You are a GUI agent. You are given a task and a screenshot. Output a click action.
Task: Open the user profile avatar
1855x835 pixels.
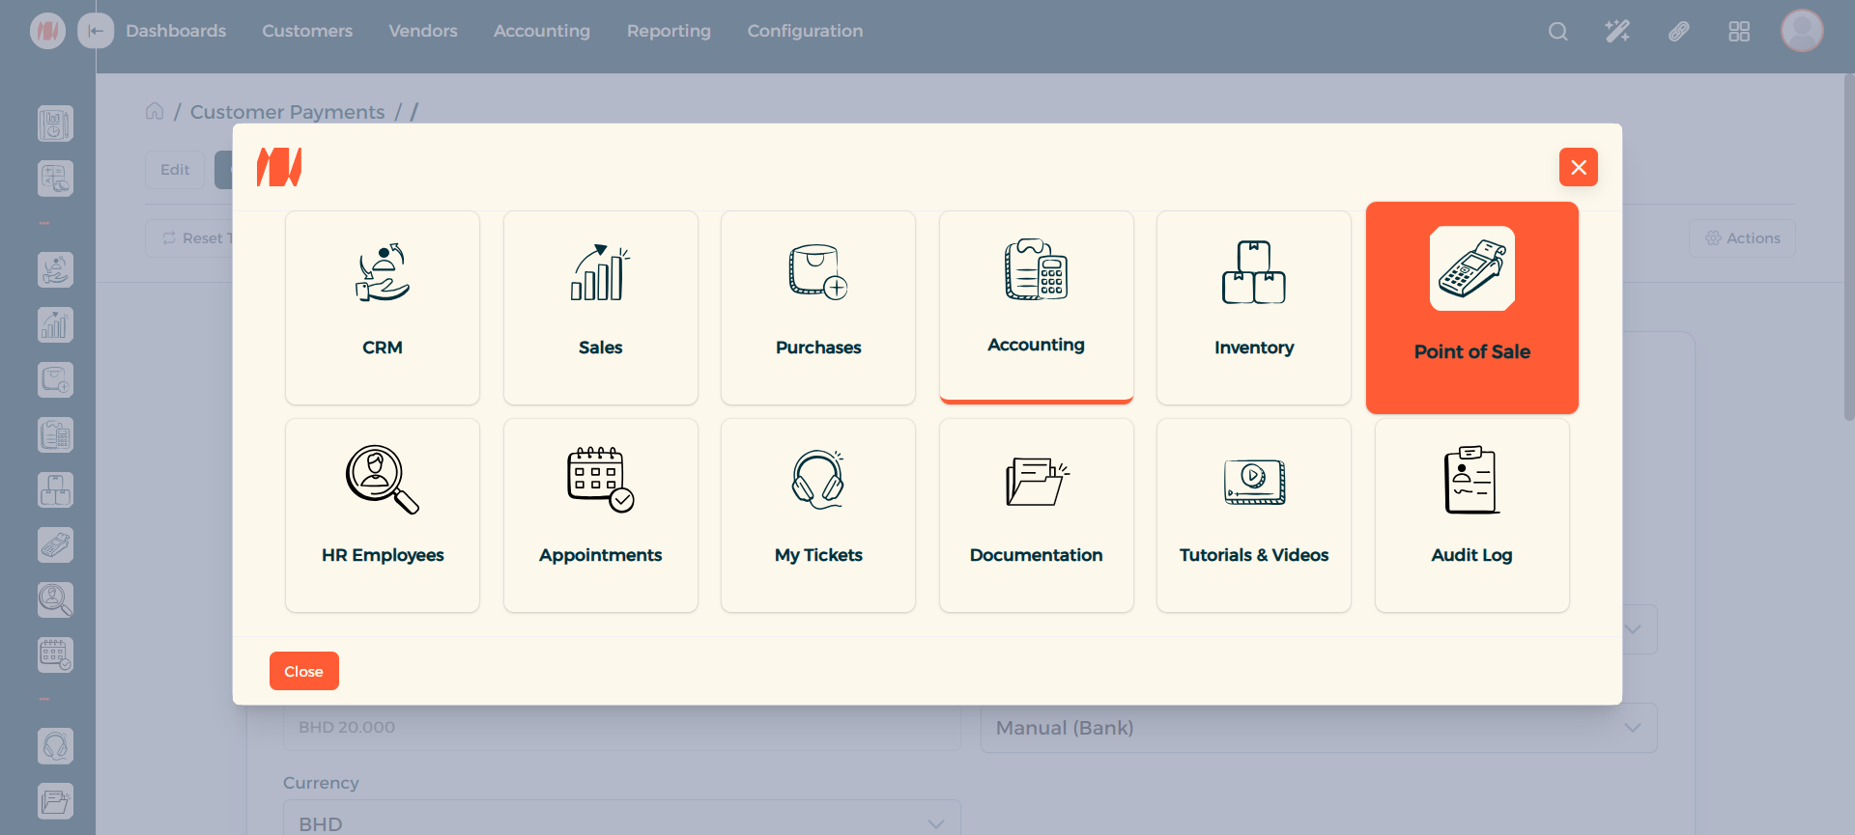click(1802, 31)
